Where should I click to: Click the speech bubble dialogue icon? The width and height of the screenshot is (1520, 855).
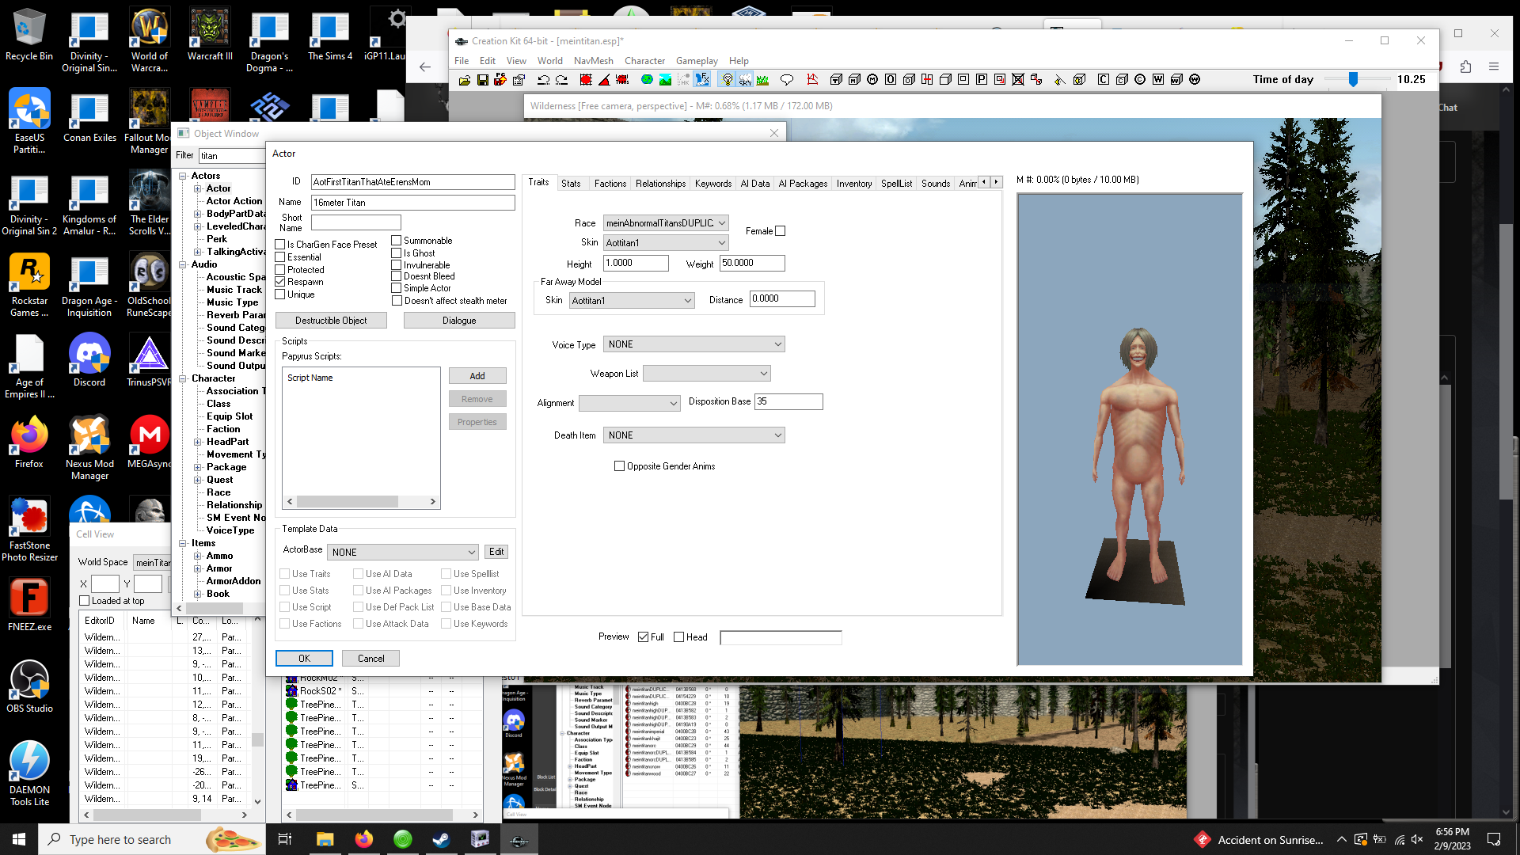click(x=787, y=79)
